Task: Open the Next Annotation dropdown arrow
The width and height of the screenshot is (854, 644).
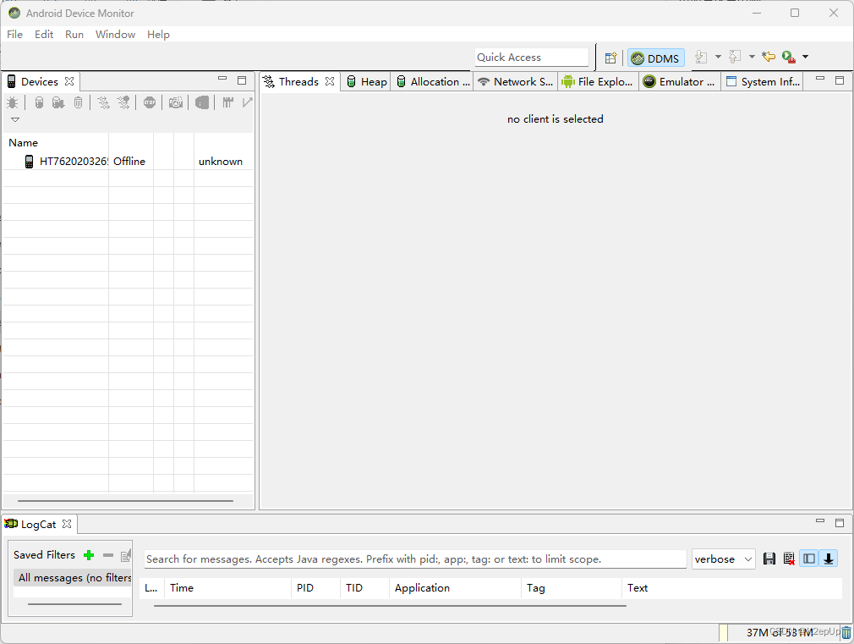Action: click(x=718, y=57)
